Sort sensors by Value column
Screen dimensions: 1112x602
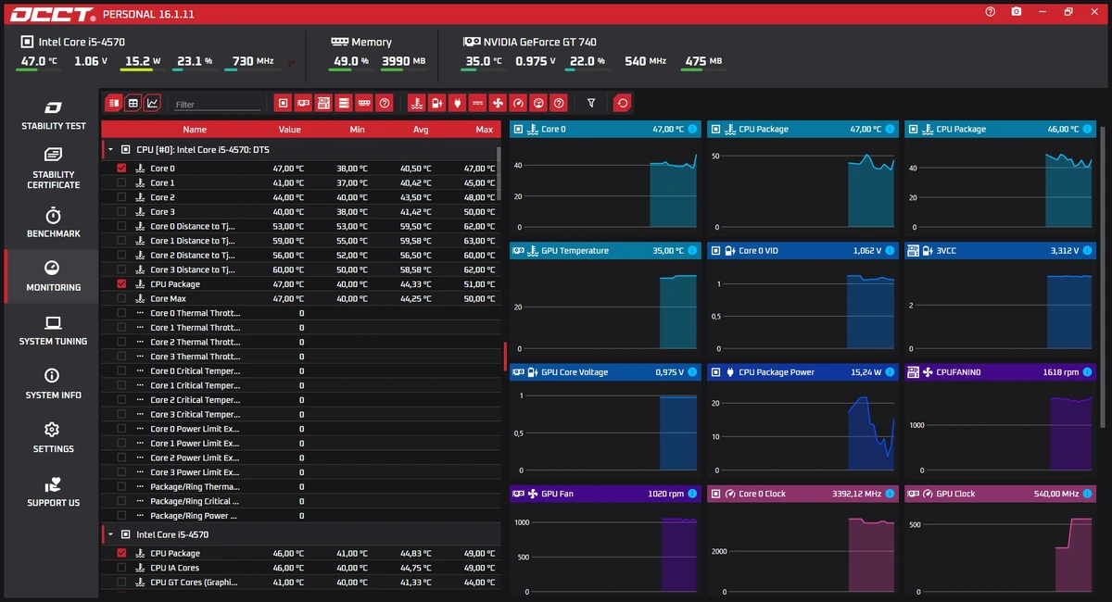tap(290, 130)
